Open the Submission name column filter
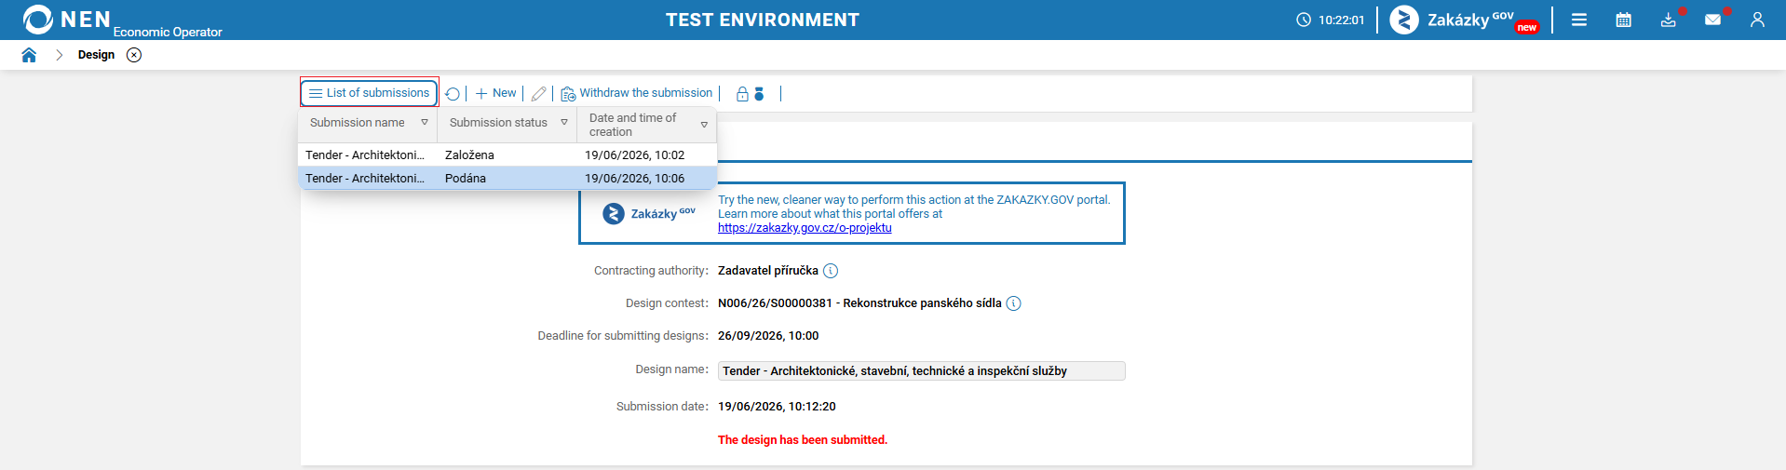 [425, 123]
